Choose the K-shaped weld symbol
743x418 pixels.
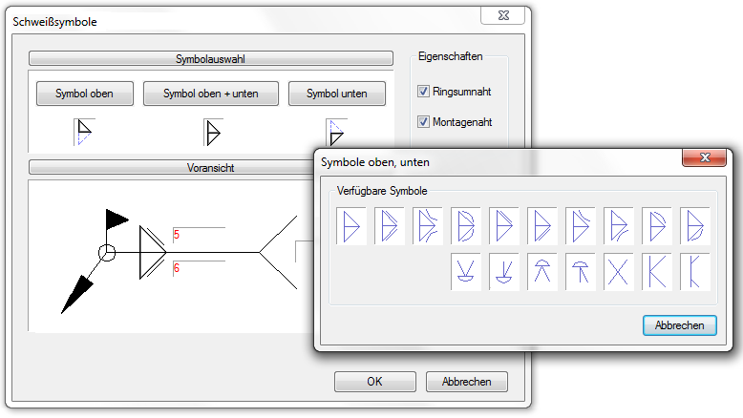click(x=656, y=272)
